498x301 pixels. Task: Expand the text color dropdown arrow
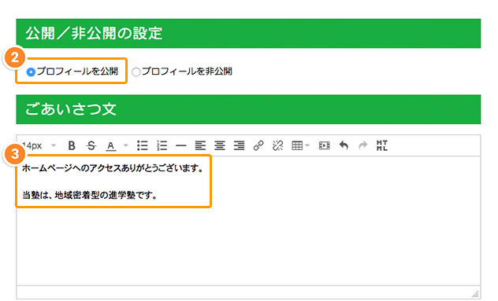pyautogui.click(x=126, y=145)
